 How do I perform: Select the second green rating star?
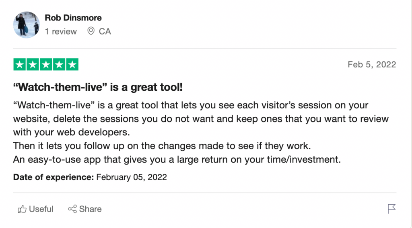click(x=33, y=65)
